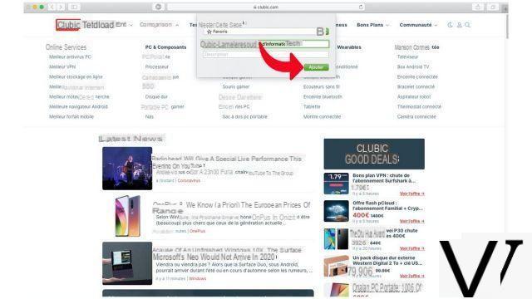Click the search magnifier icon on Clubic
The width and height of the screenshot is (532, 299).
tap(467, 25)
